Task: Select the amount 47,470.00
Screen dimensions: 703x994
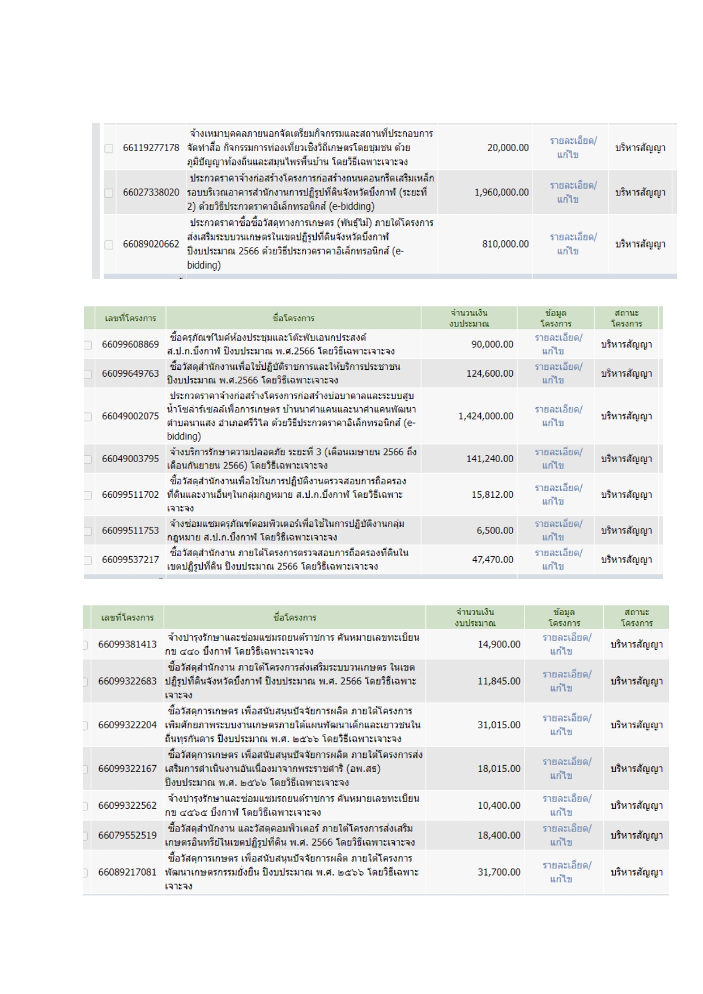Action: pyautogui.click(x=492, y=560)
